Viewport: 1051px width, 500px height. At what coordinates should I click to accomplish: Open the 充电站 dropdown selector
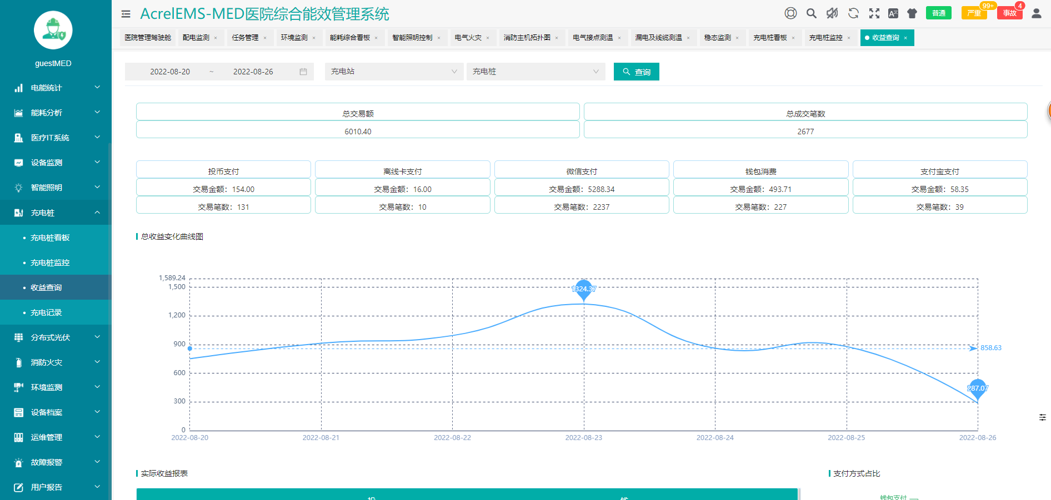[x=394, y=71]
